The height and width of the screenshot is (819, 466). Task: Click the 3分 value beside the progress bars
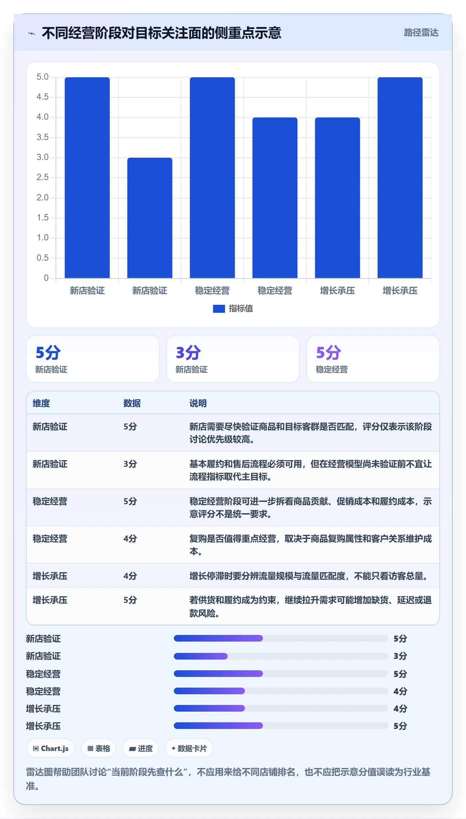tap(400, 656)
